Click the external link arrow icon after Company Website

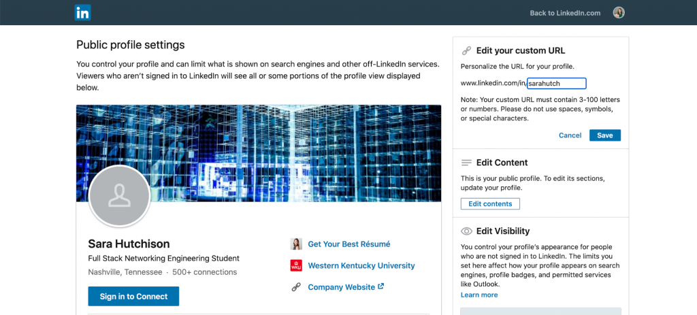[x=380, y=286]
